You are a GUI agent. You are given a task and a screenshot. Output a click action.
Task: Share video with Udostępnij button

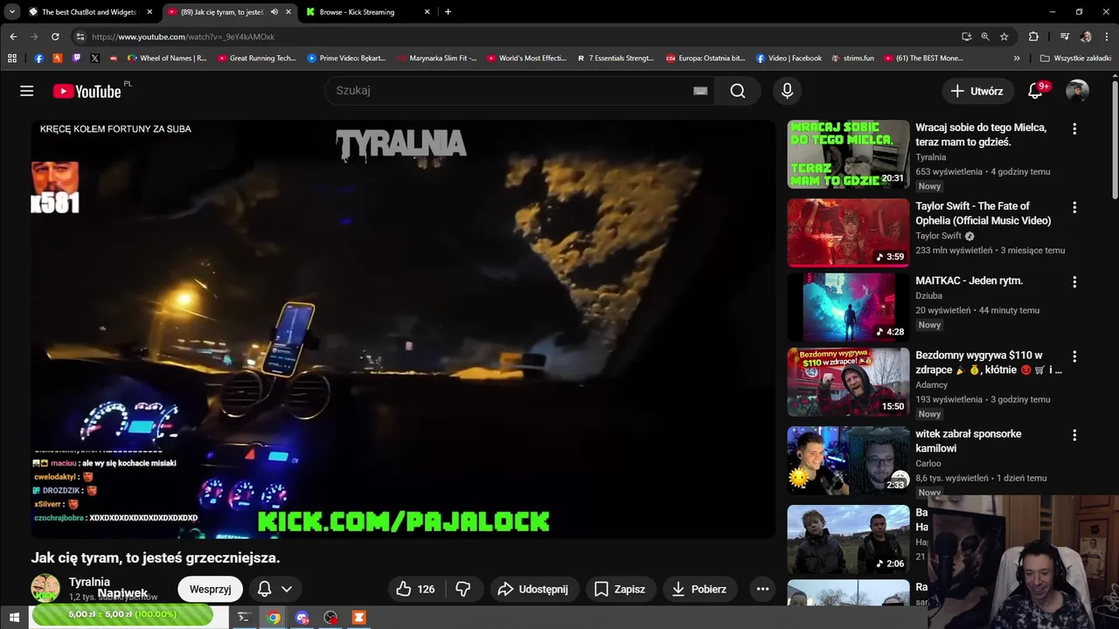532,589
